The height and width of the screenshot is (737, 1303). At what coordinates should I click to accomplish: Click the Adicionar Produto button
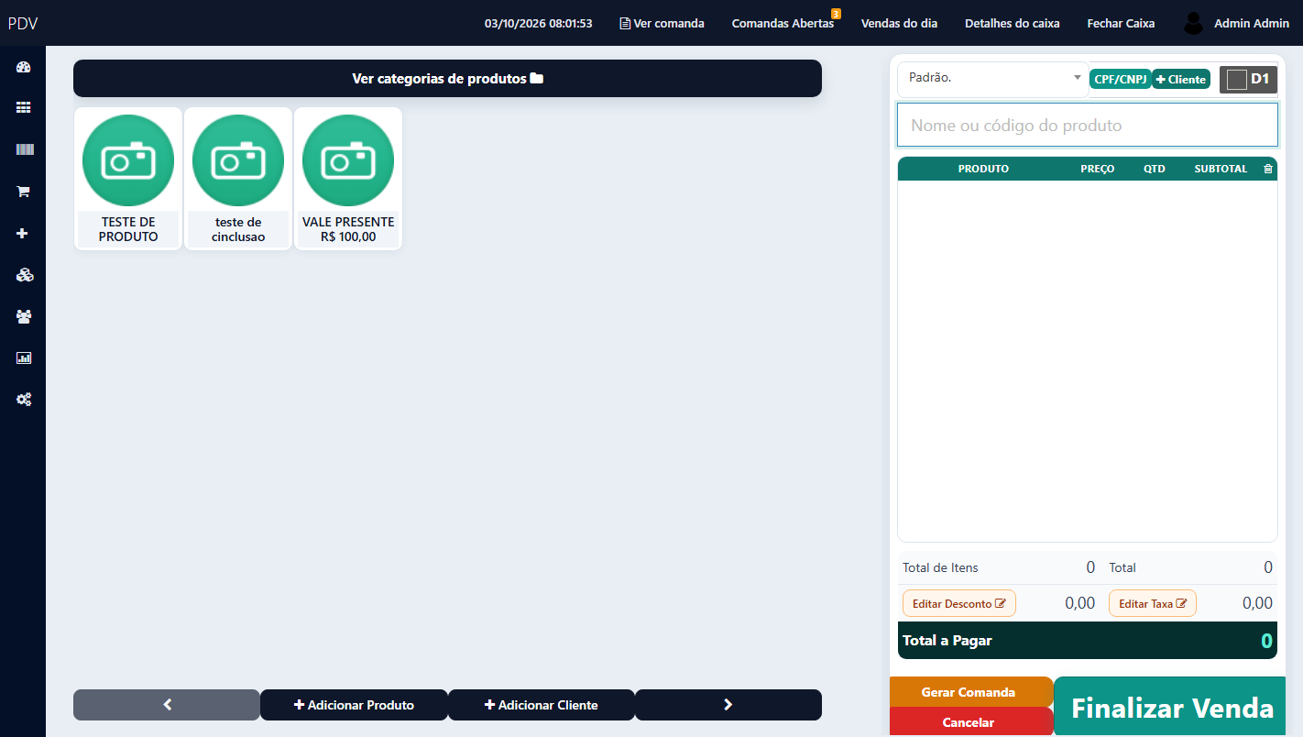(354, 705)
